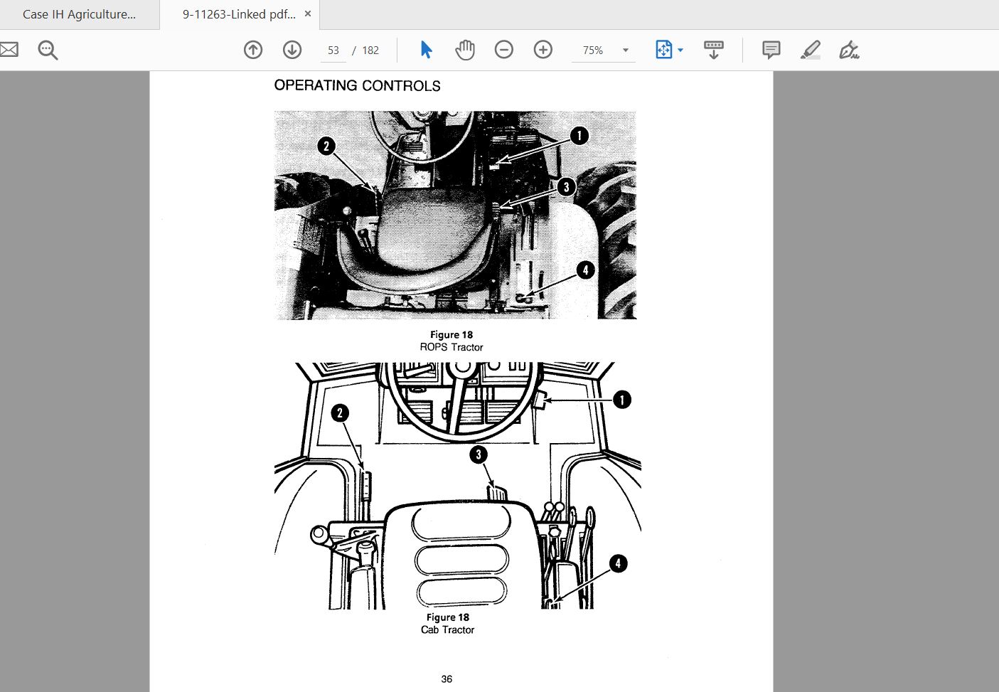The image size is (999, 692).
Task: Open the 75% zoom level dropdown
Action: pyautogui.click(x=625, y=50)
